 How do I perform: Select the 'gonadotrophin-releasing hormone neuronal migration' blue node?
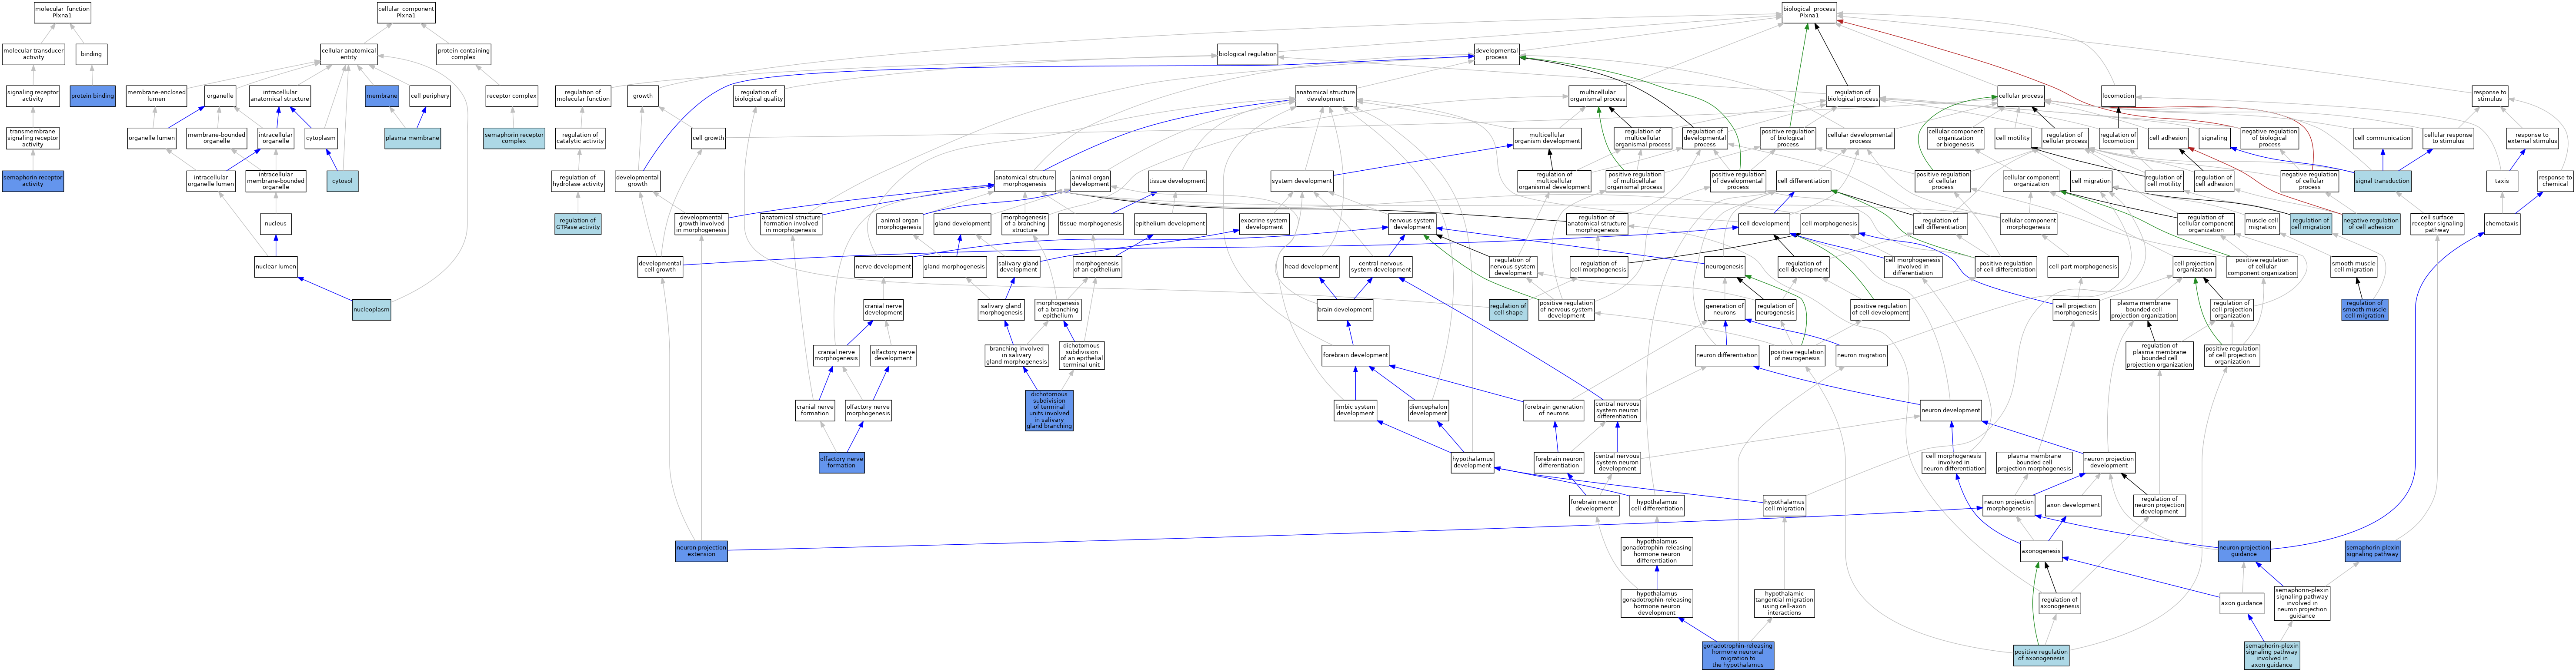(x=1738, y=655)
